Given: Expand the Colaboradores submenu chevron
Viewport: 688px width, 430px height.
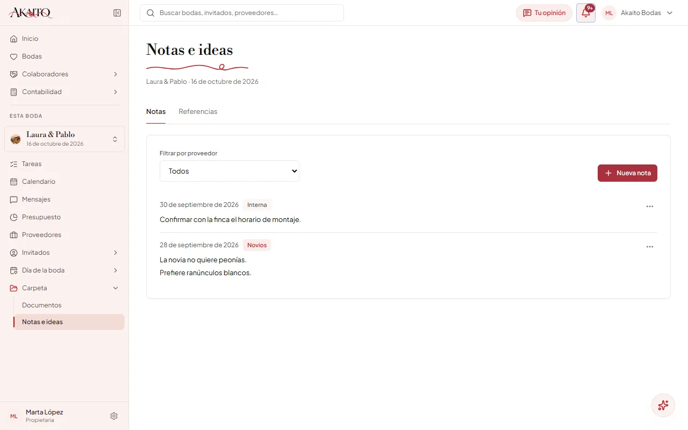Looking at the screenshot, I should tap(116, 74).
